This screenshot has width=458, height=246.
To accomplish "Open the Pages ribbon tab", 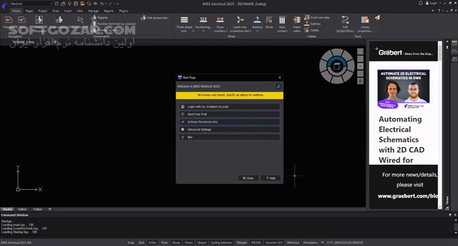I will click(29, 11).
